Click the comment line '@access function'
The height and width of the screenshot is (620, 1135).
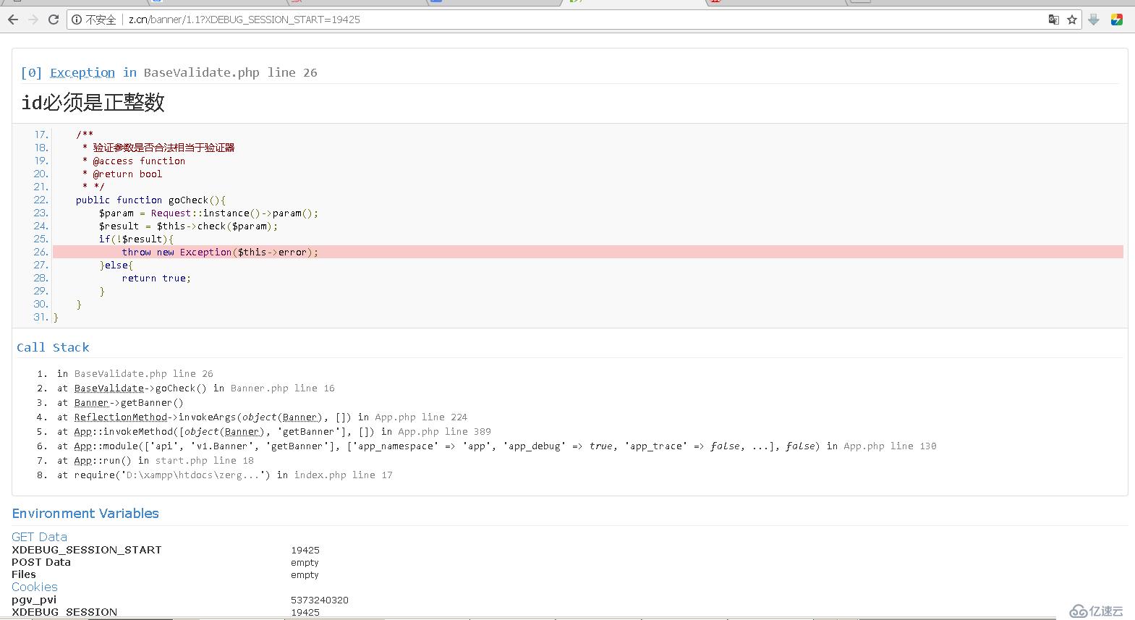139,161
